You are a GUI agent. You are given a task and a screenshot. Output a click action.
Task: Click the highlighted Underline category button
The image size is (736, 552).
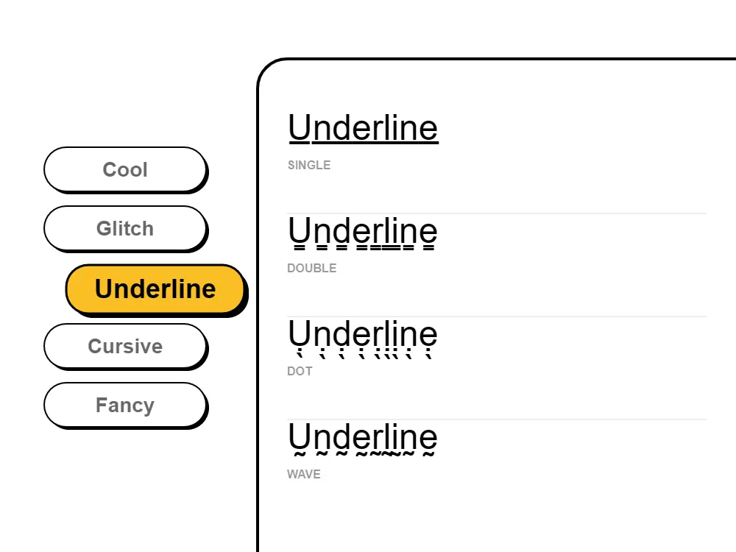click(155, 289)
